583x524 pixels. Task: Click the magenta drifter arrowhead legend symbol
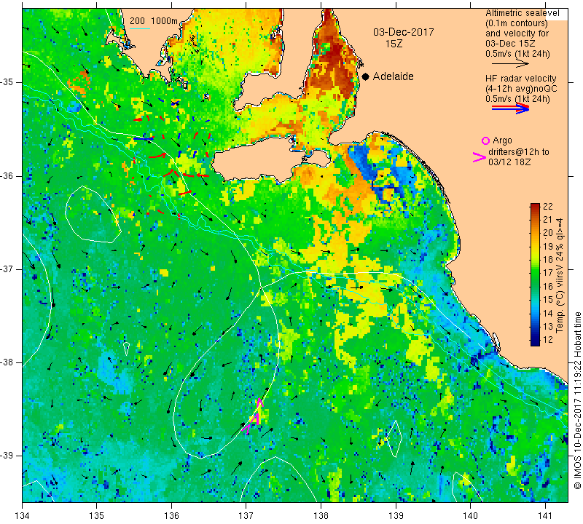[x=479, y=157]
